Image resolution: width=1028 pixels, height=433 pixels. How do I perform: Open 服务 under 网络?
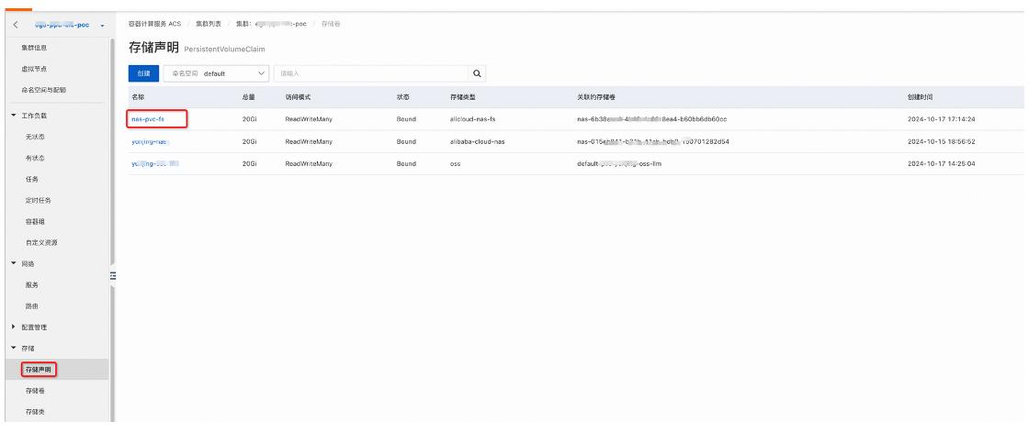tap(32, 285)
